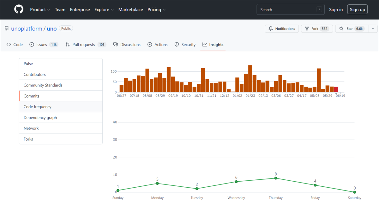Select Code frequency in the sidebar
Image resolution: width=379 pixels, height=211 pixels.
pyautogui.click(x=61, y=107)
